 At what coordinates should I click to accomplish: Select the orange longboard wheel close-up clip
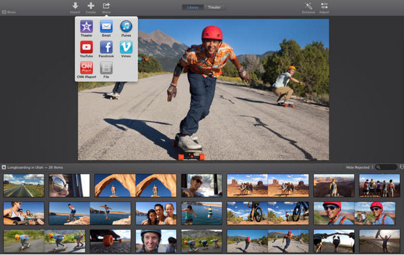tap(110, 241)
